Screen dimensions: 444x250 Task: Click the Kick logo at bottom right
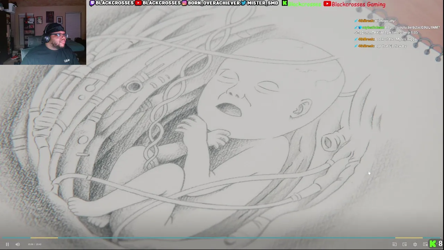pos(433,244)
